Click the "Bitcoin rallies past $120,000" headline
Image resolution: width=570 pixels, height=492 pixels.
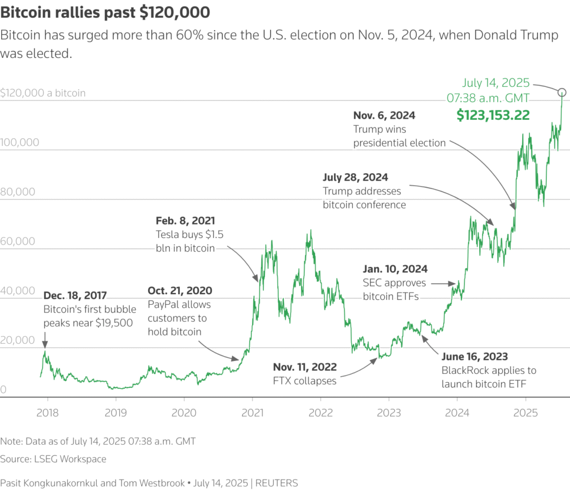(x=106, y=12)
